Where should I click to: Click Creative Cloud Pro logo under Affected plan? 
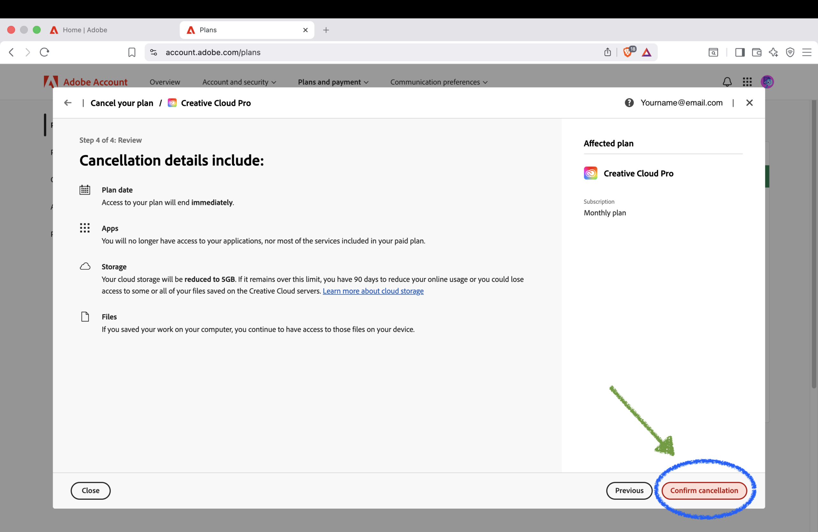(x=590, y=173)
